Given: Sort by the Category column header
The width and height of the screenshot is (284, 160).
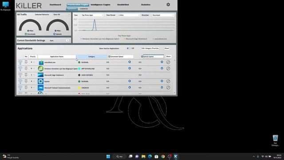Looking at the screenshot, I should coord(91,56).
